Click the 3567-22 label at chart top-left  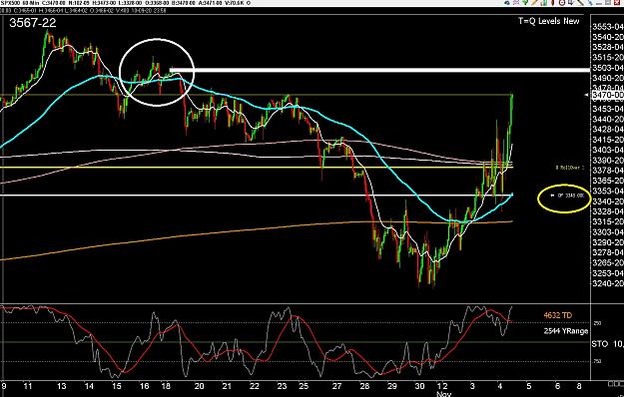click(33, 23)
